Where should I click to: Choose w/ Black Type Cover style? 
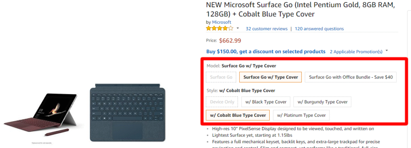pyautogui.click(x=266, y=102)
